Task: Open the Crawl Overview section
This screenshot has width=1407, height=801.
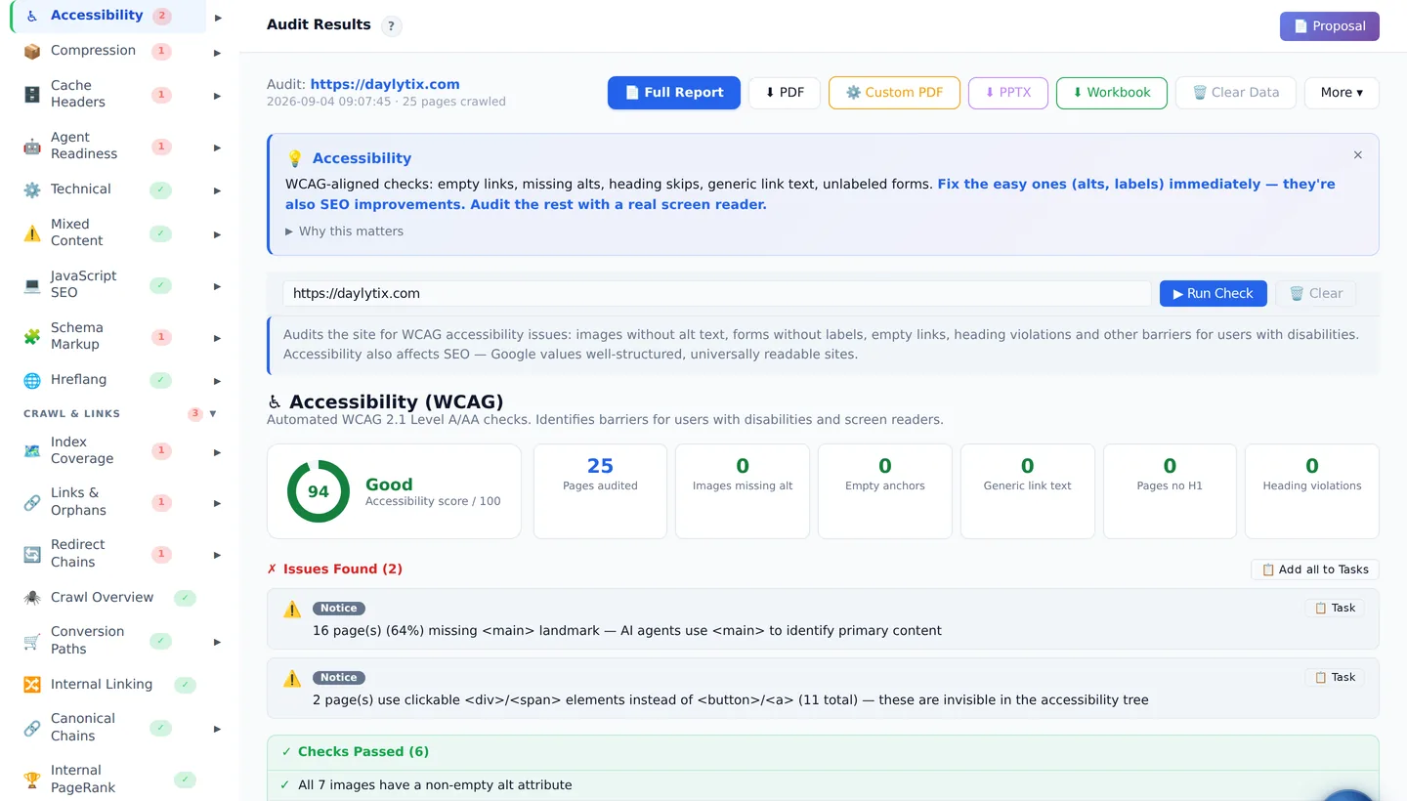Action: (102, 598)
